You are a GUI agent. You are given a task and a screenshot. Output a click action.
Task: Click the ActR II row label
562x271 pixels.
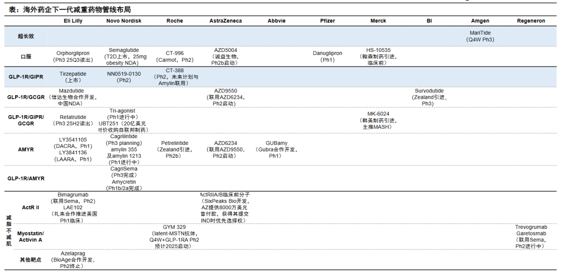pyautogui.click(x=31, y=207)
